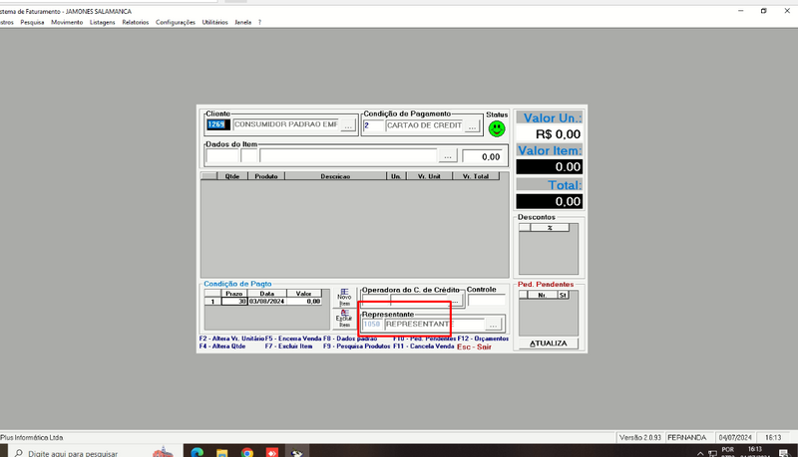This screenshot has width=798, height=457.
Task: Click the Descricao column header
Action: click(x=335, y=176)
